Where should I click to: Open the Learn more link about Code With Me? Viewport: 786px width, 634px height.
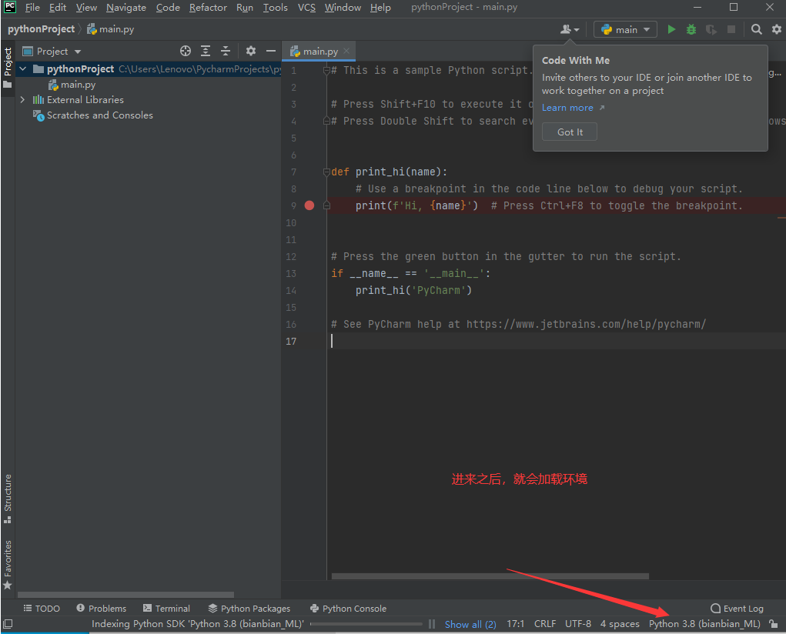coord(567,107)
